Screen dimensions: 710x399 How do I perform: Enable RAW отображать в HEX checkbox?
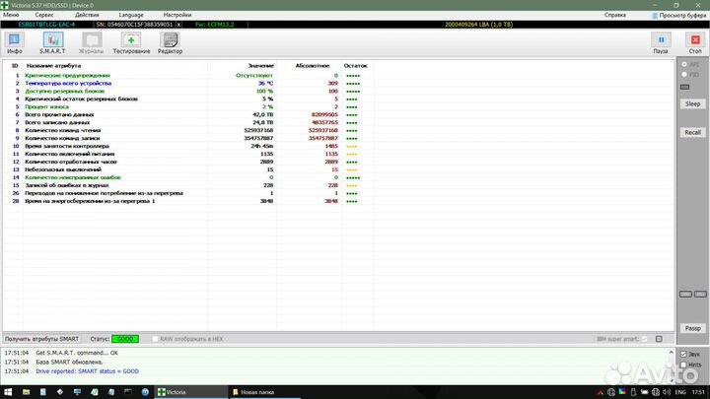coord(156,339)
